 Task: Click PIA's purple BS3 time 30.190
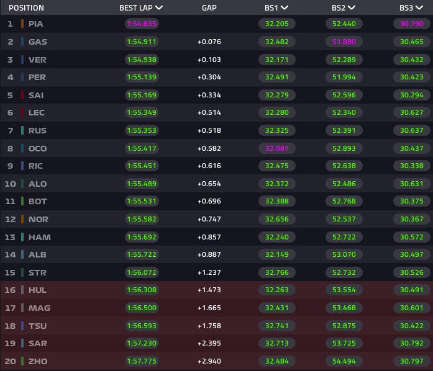[411, 24]
